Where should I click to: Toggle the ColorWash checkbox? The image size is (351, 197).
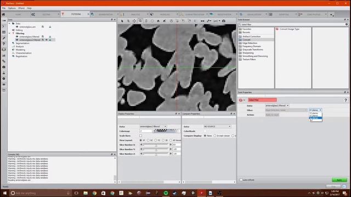pos(205,131)
